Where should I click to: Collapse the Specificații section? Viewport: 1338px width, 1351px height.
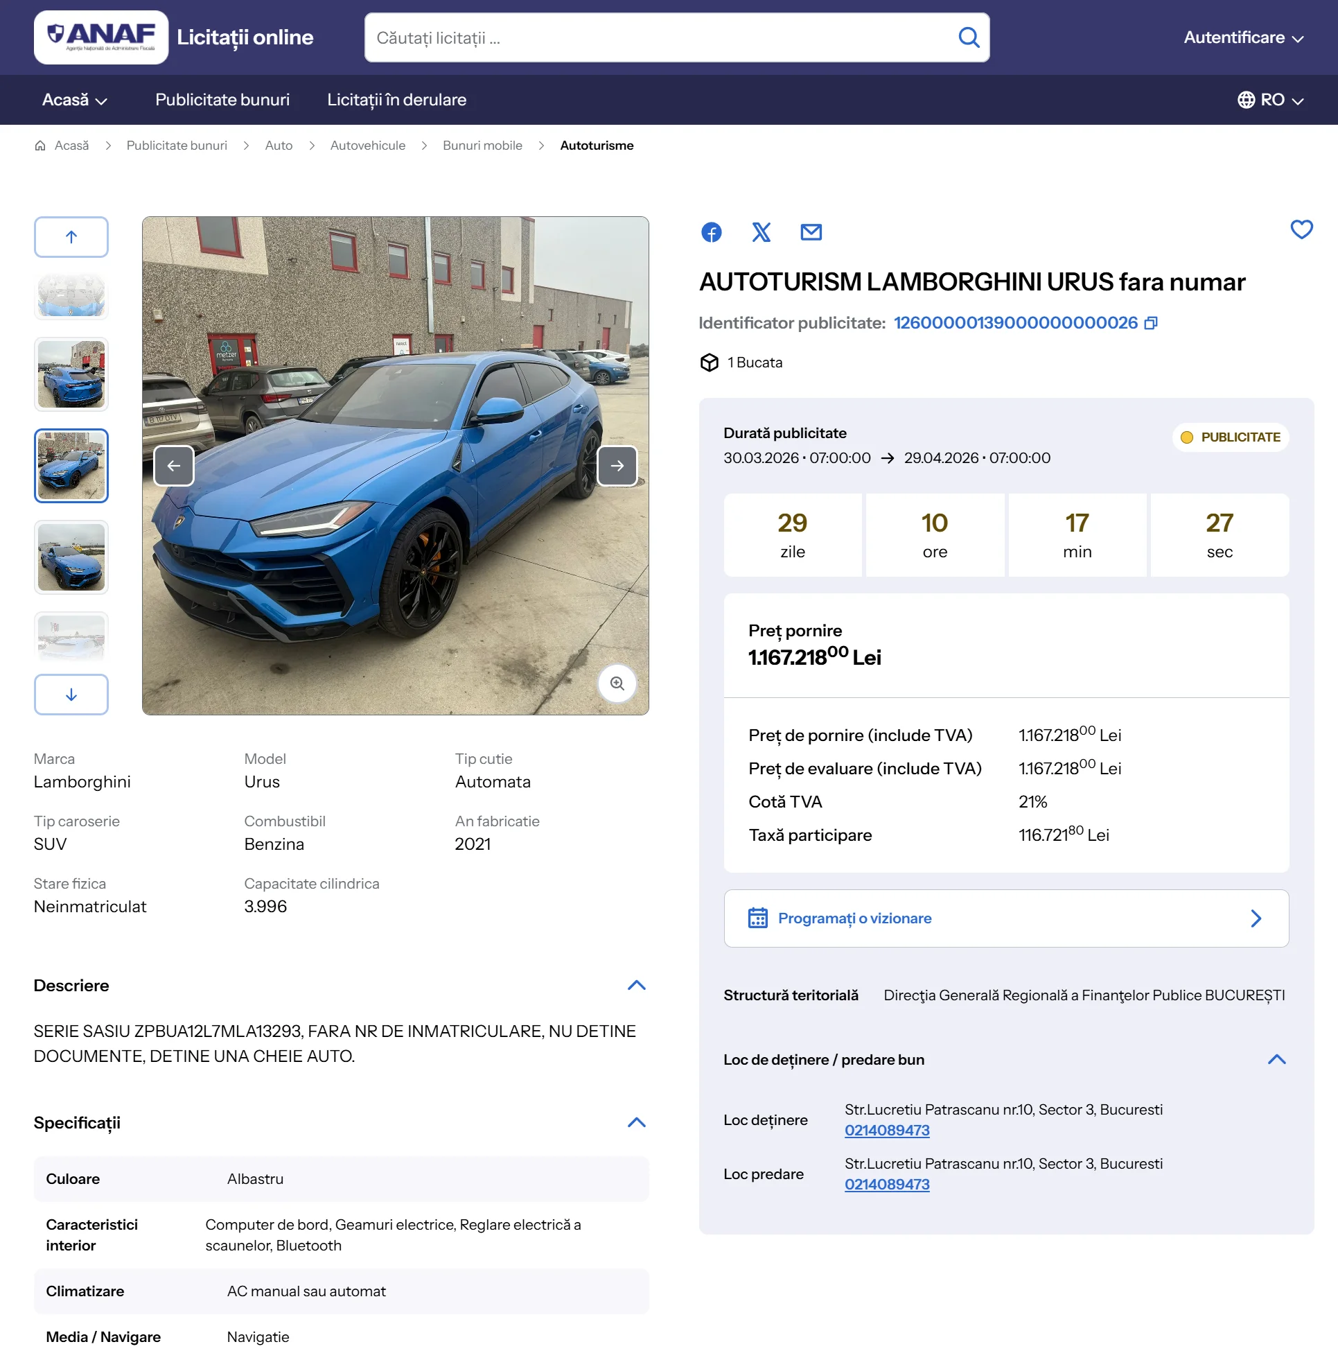coord(636,1122)
